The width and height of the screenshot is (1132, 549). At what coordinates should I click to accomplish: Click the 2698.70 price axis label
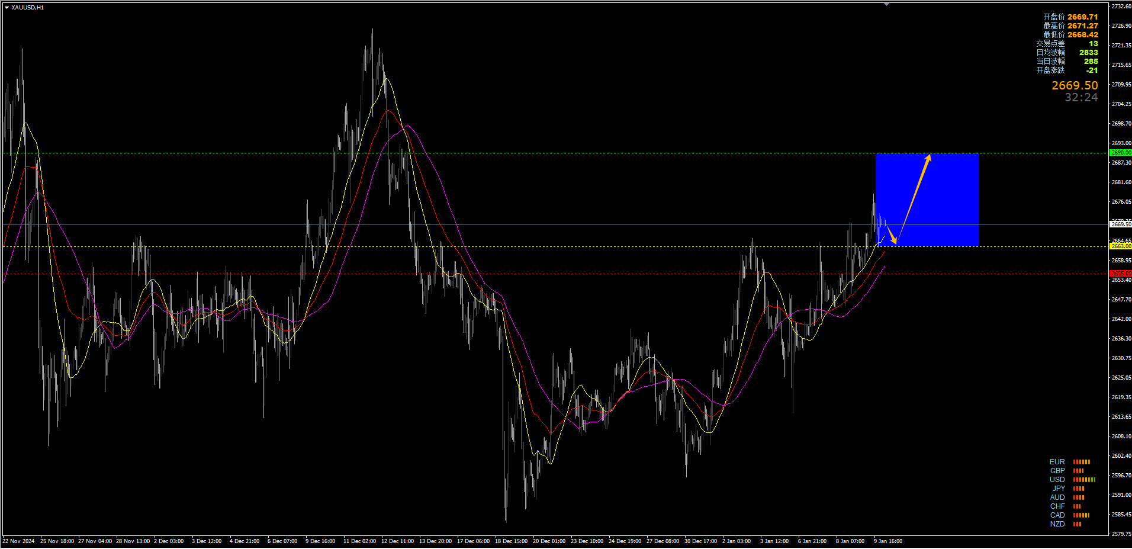pyautogui.click(x=1121, y=124)
